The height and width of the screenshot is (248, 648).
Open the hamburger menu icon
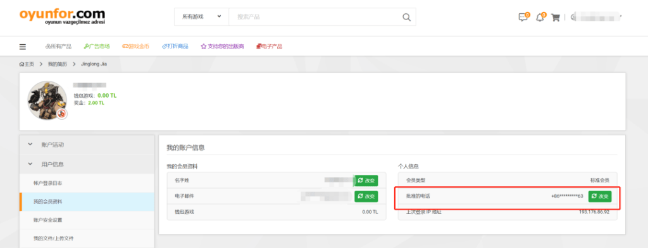click(x=23, y=47)
